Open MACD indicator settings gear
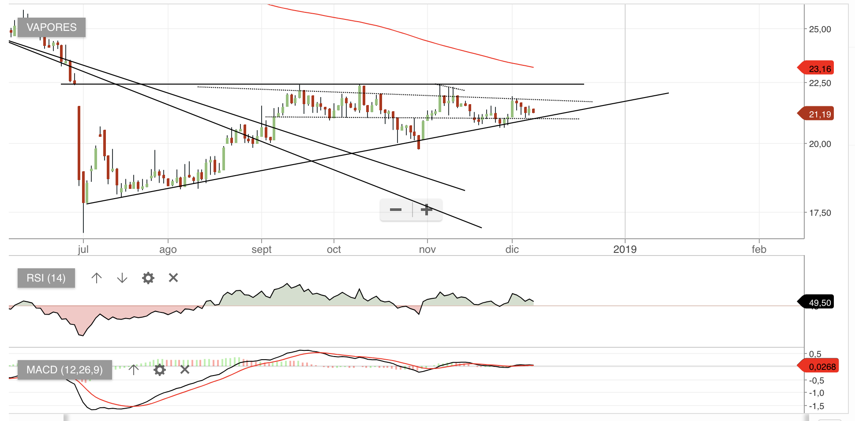Viewport: 855px width, 421px height. click(160, 369)
